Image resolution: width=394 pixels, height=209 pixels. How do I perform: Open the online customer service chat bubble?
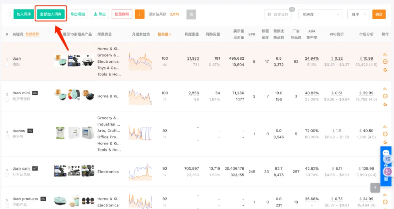[386, 153]
